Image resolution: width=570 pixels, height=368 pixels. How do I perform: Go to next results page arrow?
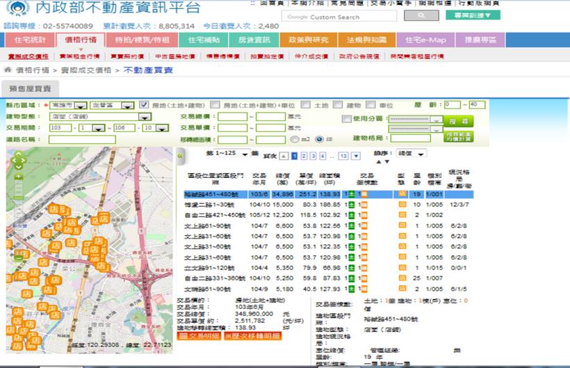click(x=356, y=156)
